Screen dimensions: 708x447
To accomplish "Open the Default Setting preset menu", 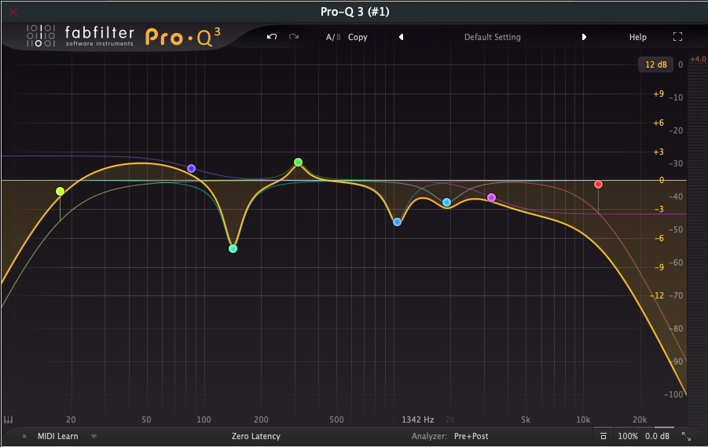I will coord(492,37).
